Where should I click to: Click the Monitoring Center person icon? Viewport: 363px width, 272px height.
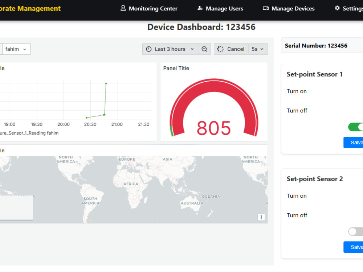click(123, 8)
